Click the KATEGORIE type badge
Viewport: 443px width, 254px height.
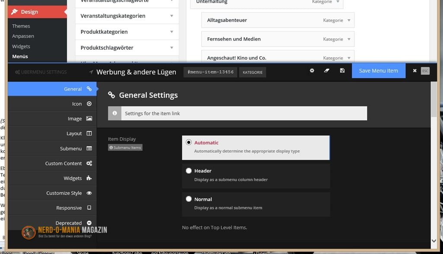(253, 72)
